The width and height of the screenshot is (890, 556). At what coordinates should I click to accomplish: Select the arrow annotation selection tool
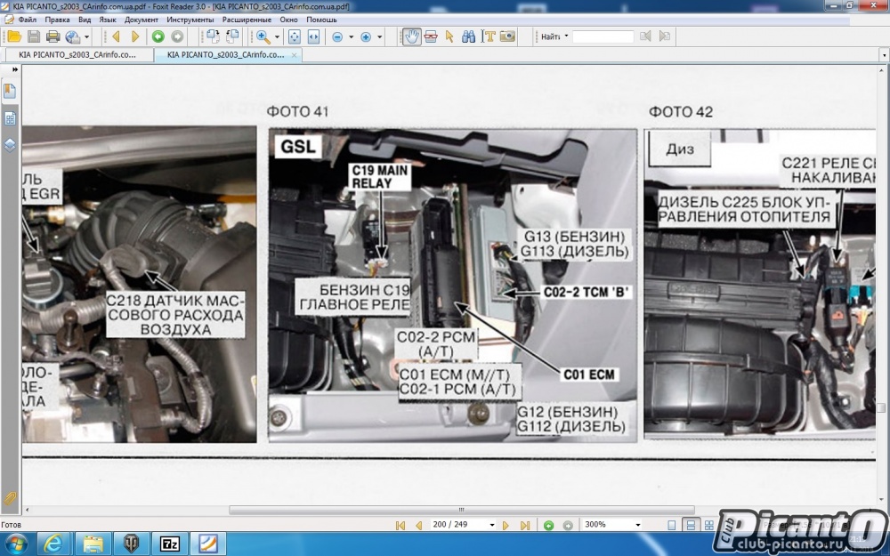click(449, 36)
